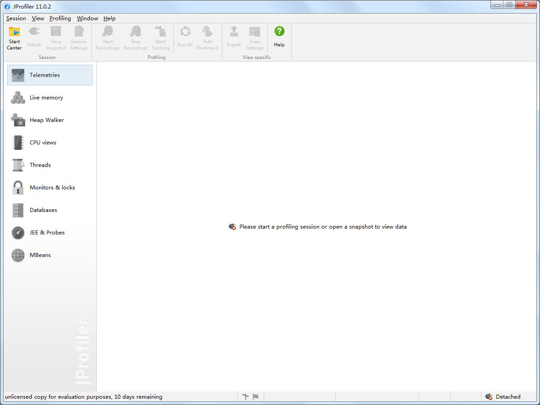540x405 pixels.
Task: Open the Threads section
Action: point(50,165)
